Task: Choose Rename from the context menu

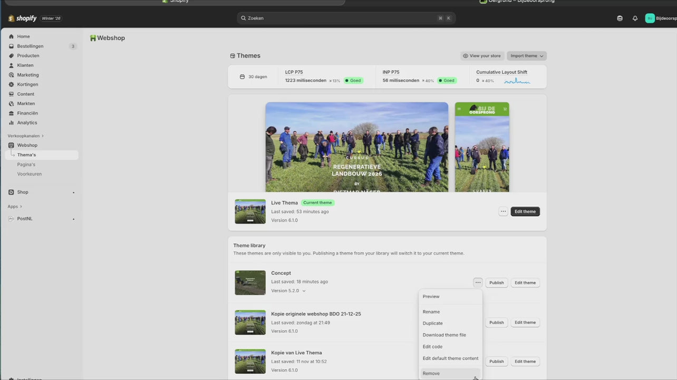Action: tap(450, 312)
